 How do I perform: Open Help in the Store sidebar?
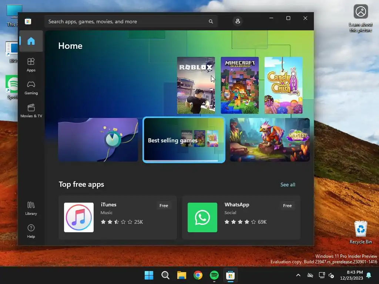(x=31, y=231)
